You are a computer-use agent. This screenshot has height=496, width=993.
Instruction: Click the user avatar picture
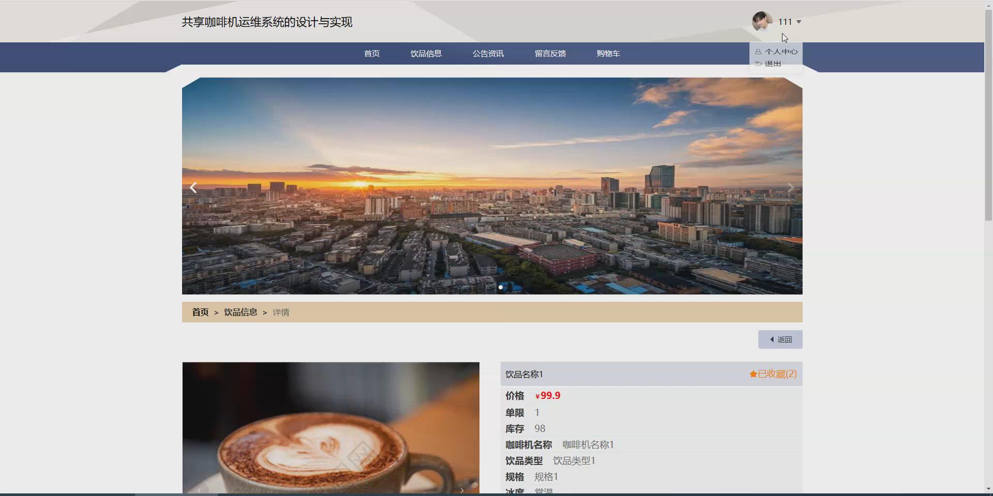(x=762, y=21)
